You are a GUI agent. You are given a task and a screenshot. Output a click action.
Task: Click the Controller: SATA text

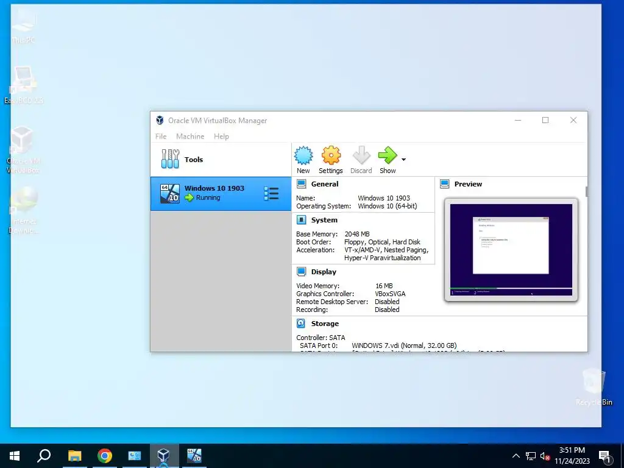tap(321, 338)
